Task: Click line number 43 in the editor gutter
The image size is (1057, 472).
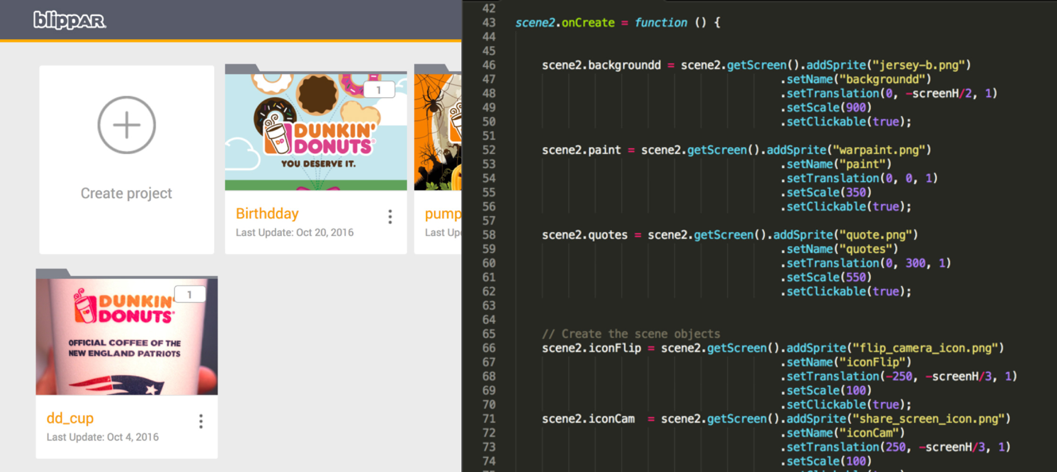Action: [489, 23]
